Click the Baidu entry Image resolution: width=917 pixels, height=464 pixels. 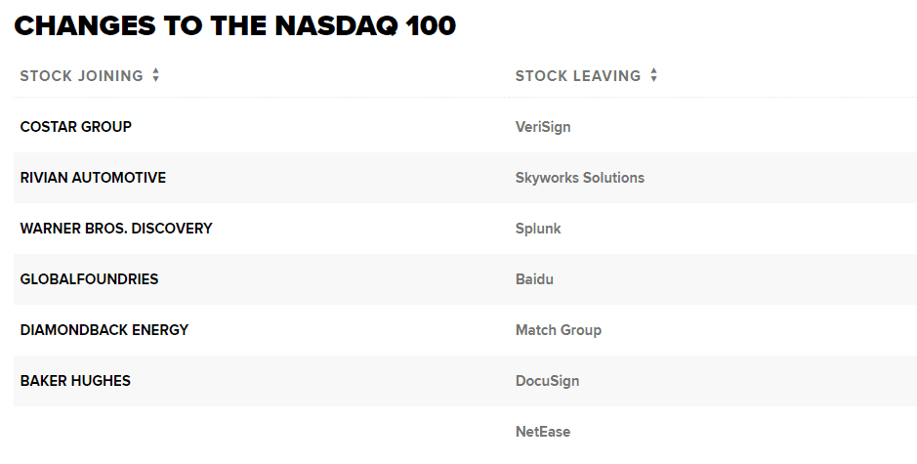pos(534,279)
